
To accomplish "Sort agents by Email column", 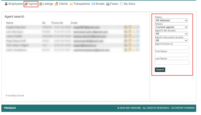I will 74,23.
